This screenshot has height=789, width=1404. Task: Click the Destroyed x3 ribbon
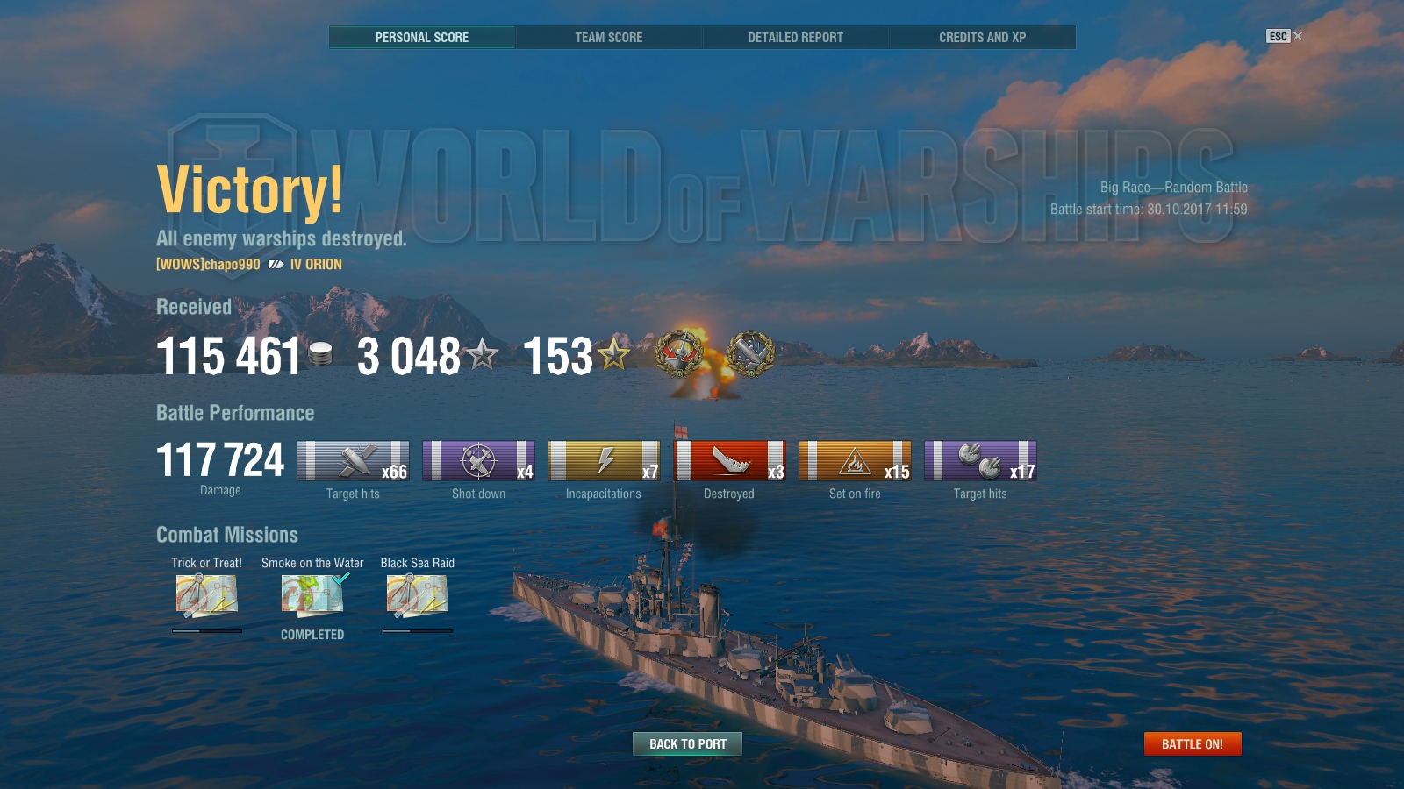729,460
